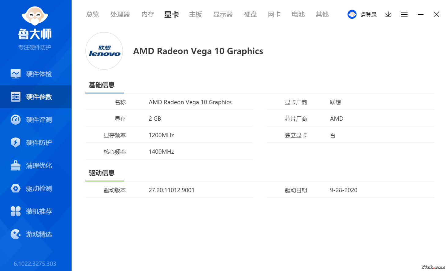This screenshot has height=271, width=447.
Task: Open the 内存 tab
Action: (148, 14)
